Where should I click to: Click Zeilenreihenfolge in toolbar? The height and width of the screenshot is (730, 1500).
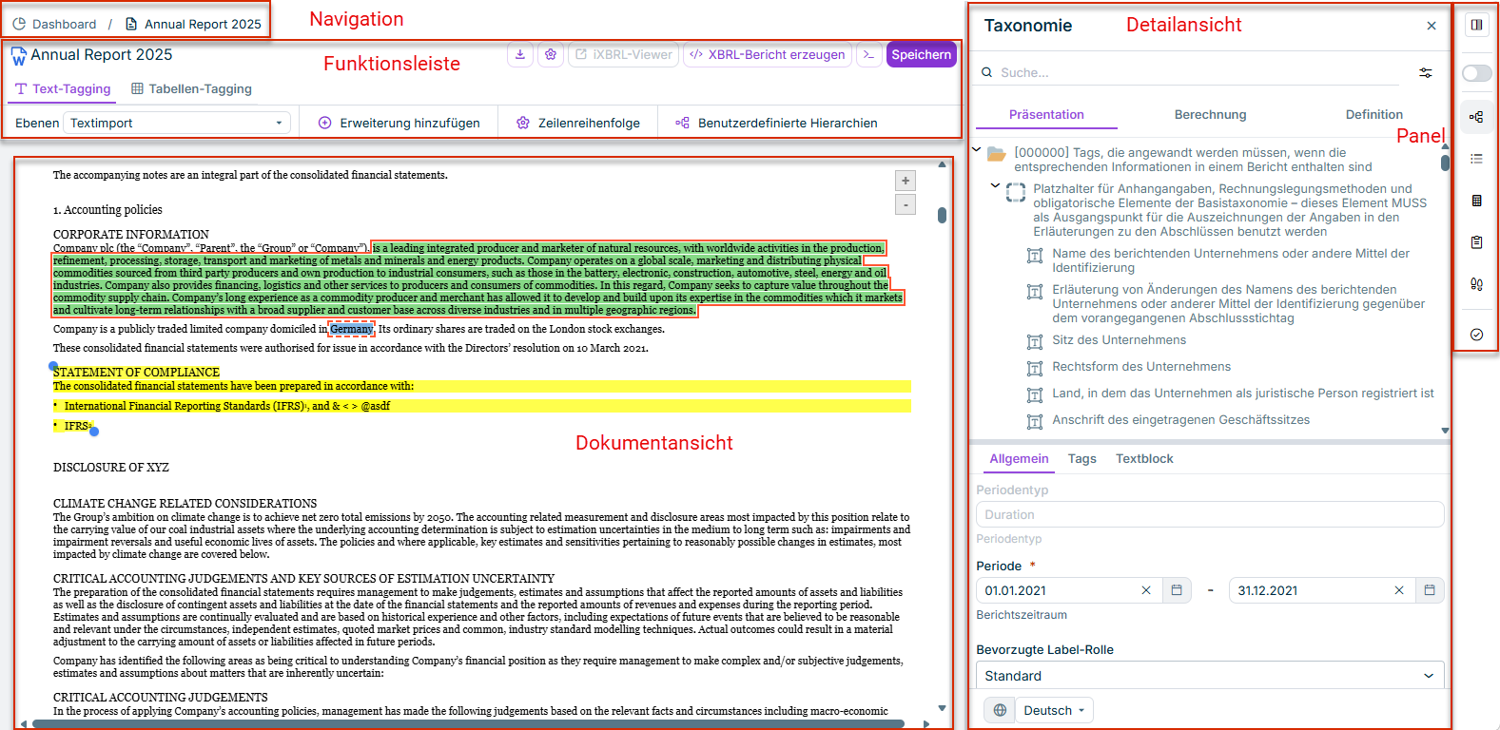578,123
